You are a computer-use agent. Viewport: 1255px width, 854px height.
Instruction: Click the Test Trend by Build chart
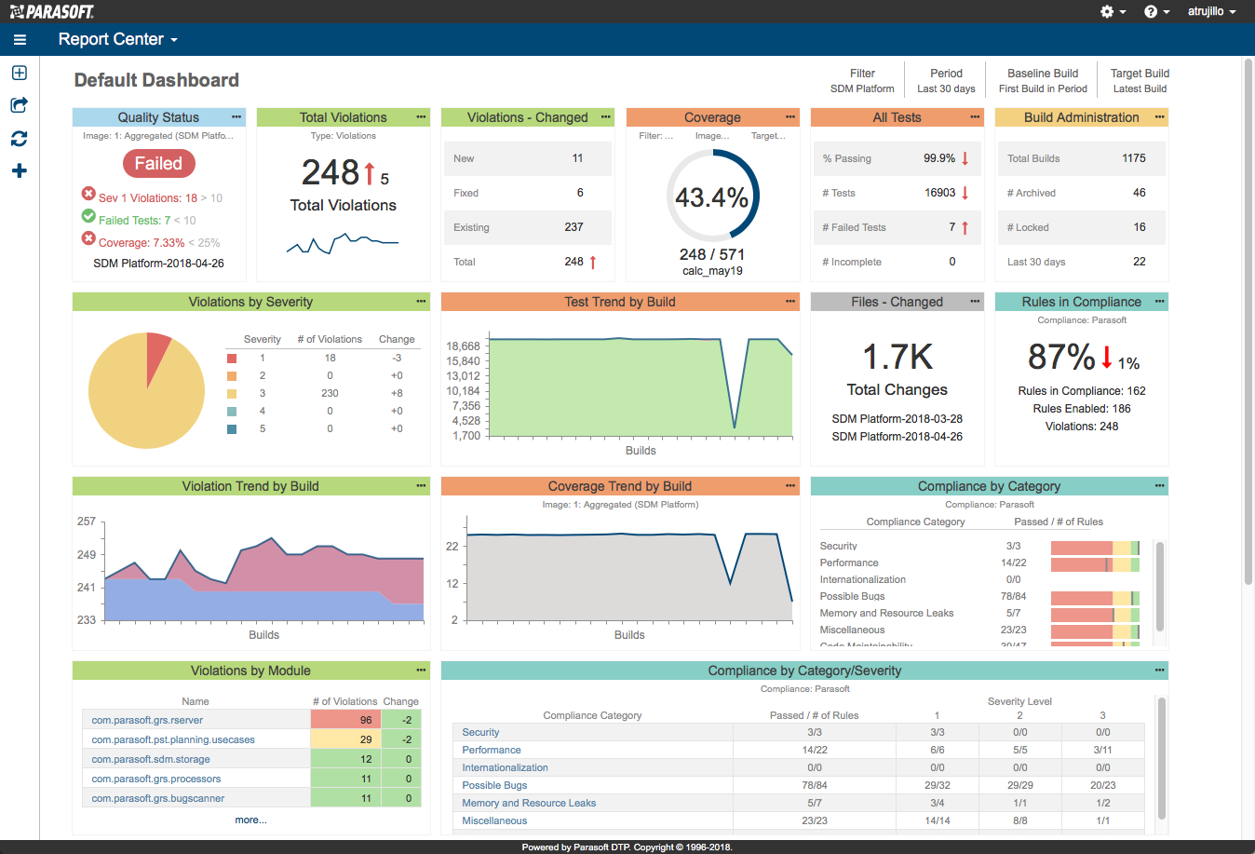pos(641,386)
